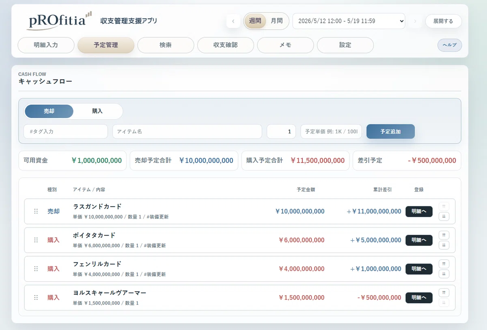Move ヨルスキャールヴアーマー row down

click(x=444, y=303)
